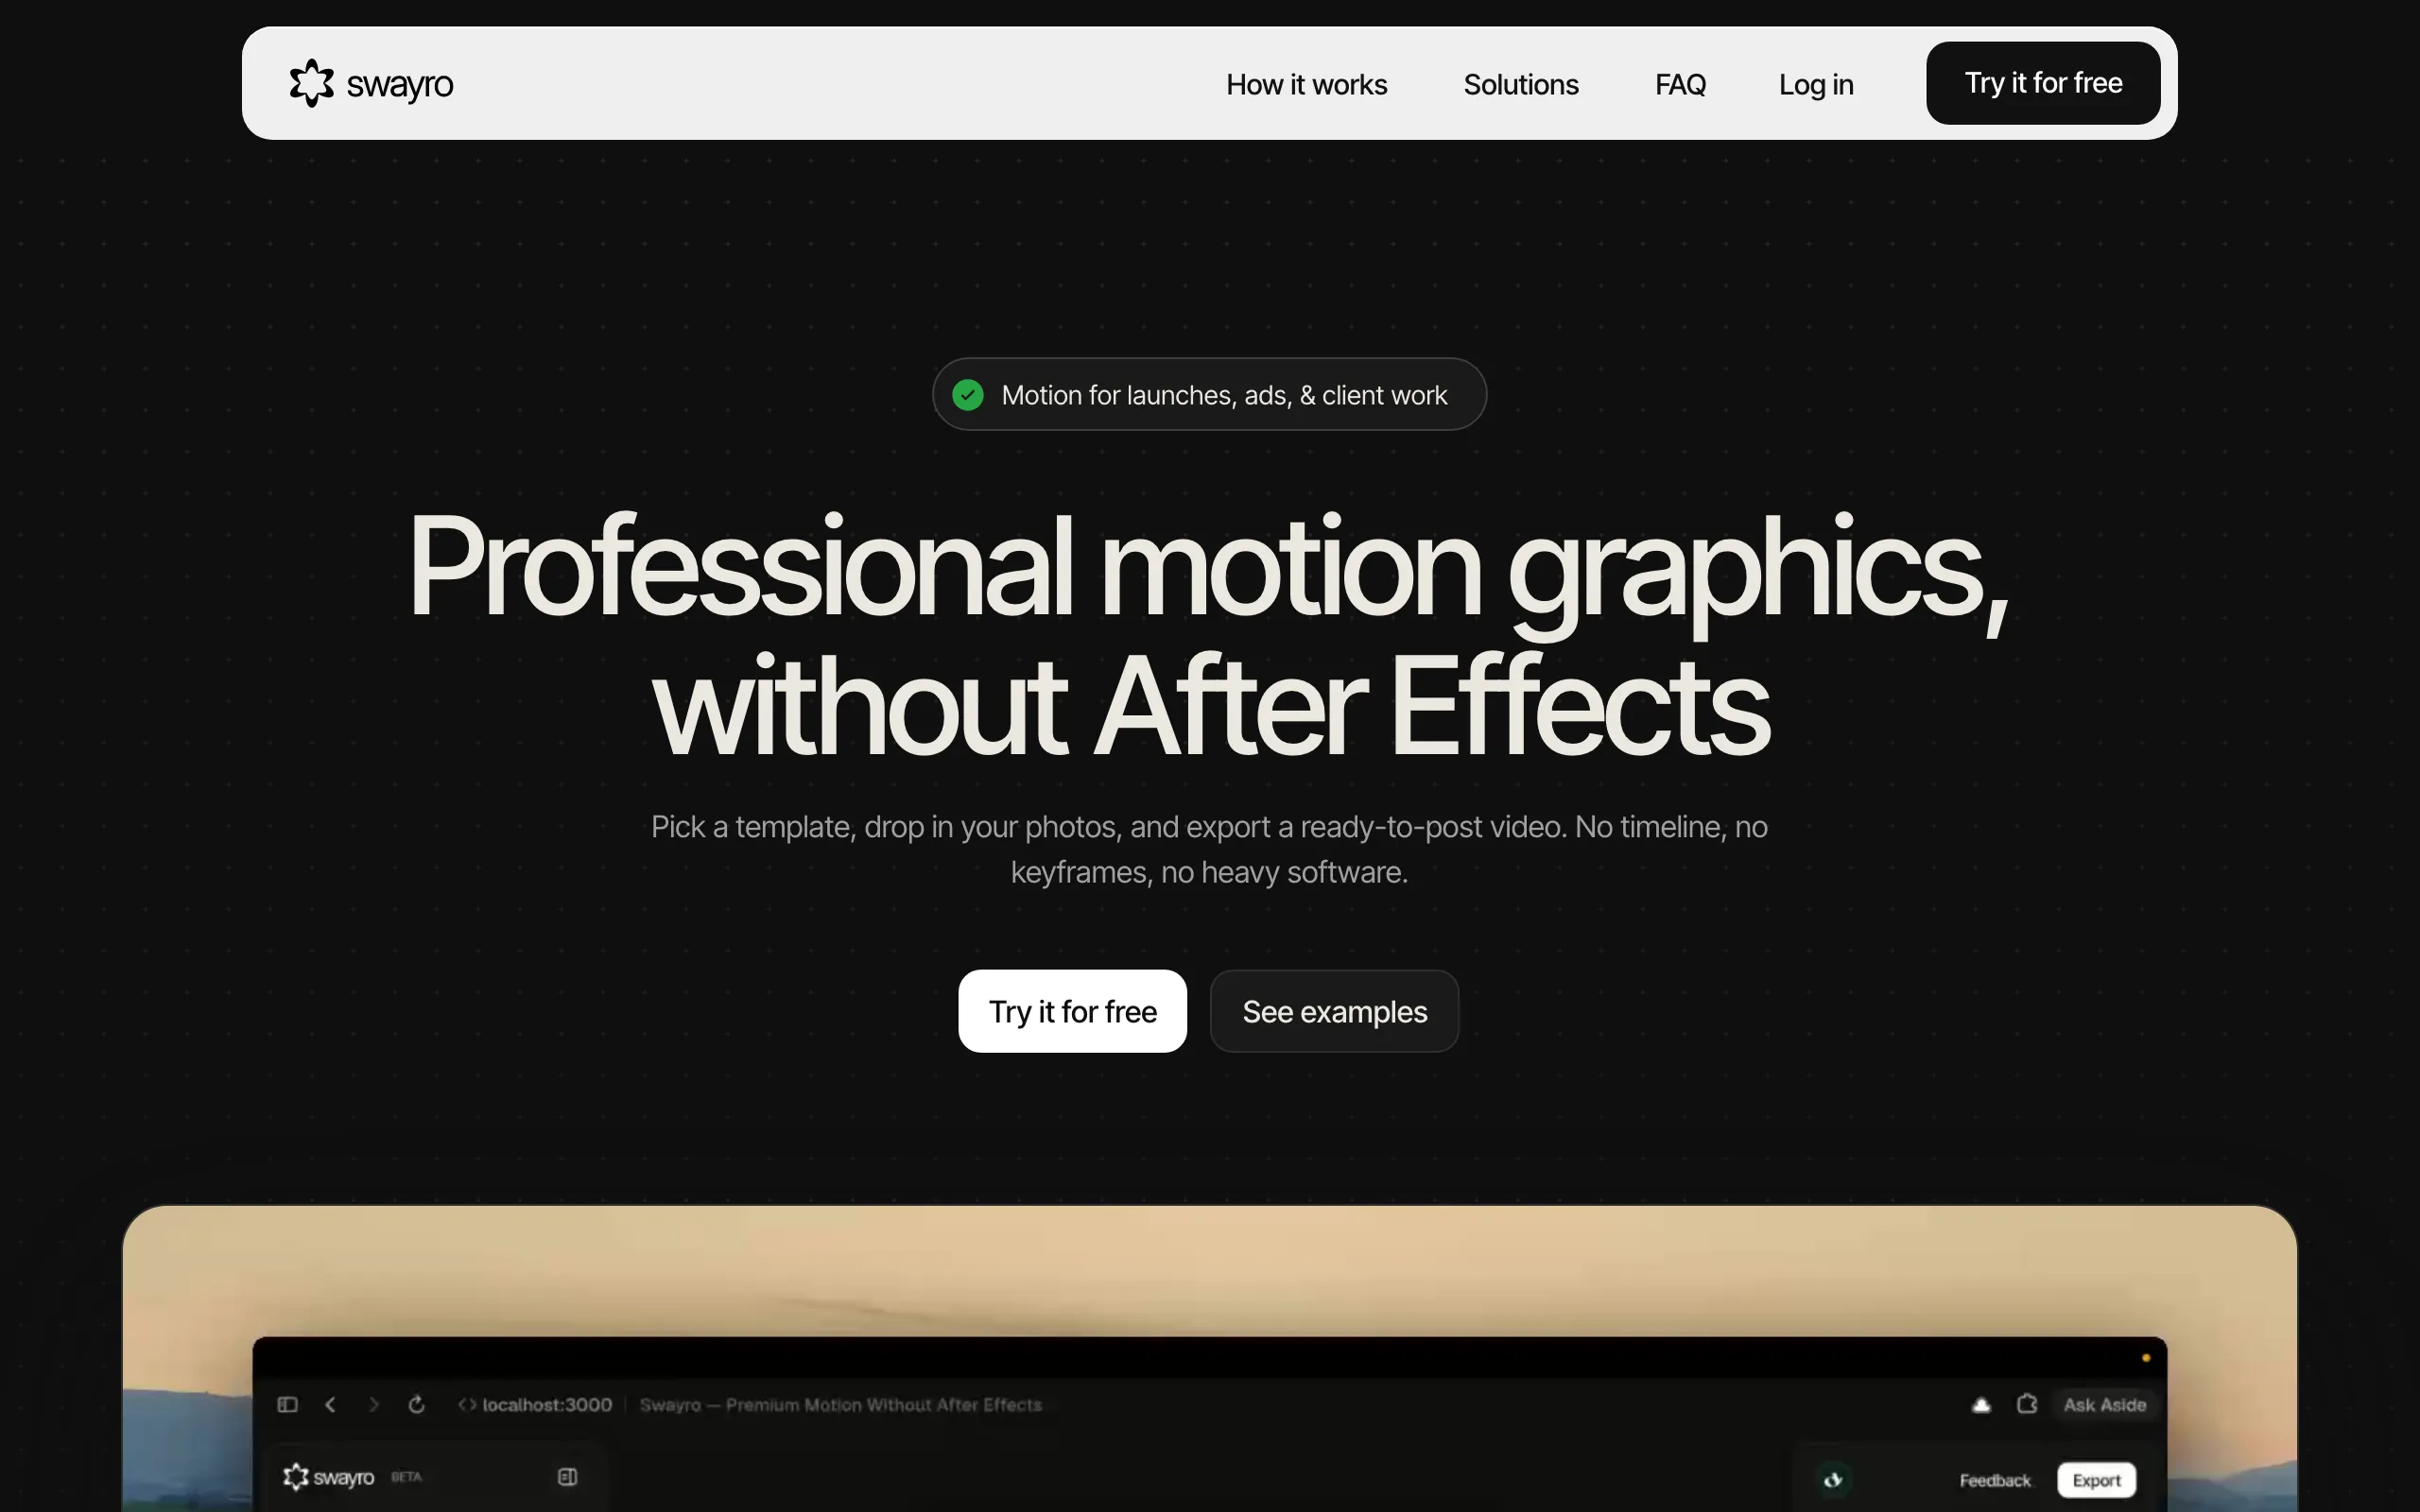Click the code brackets icon before localhost
Screen dimensions: 2420x1512
[467, 1405]
